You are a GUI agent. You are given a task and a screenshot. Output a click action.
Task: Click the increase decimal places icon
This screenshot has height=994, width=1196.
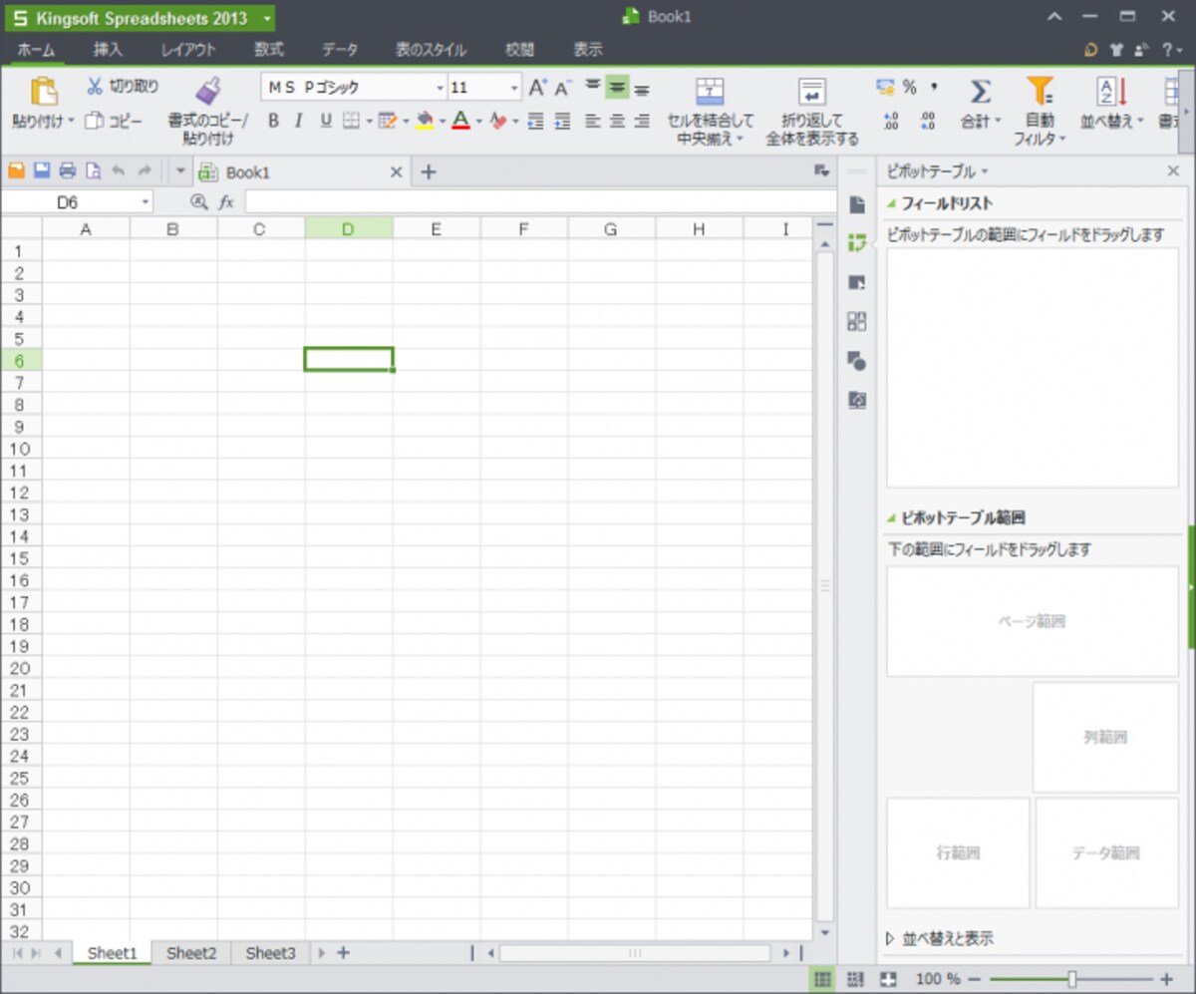pos(892,121)
